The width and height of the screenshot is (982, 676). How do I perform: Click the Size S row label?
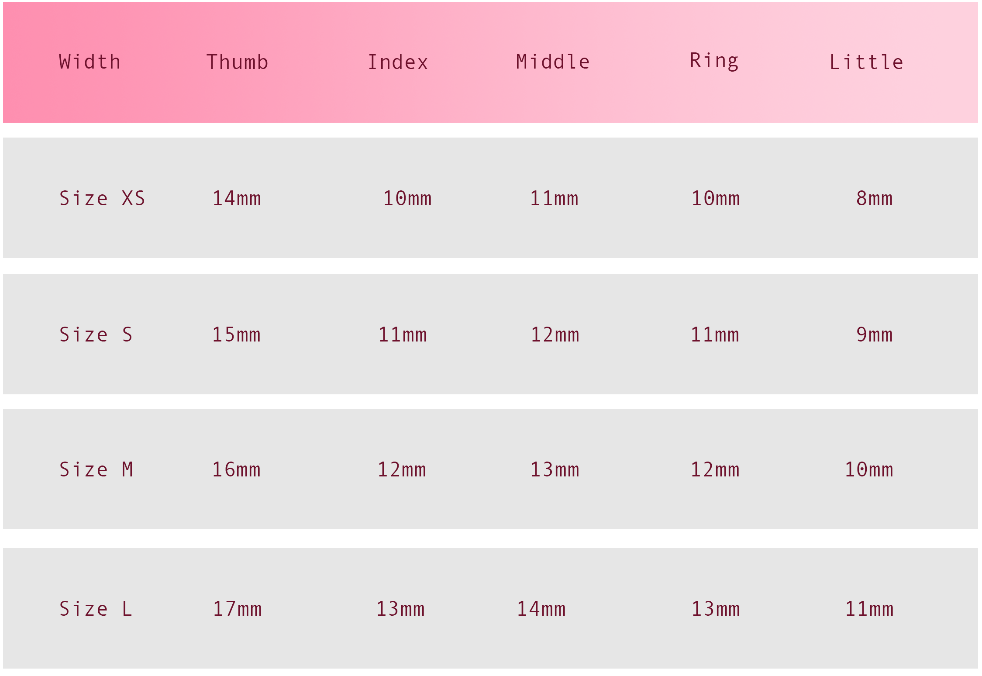click(96, 335)
